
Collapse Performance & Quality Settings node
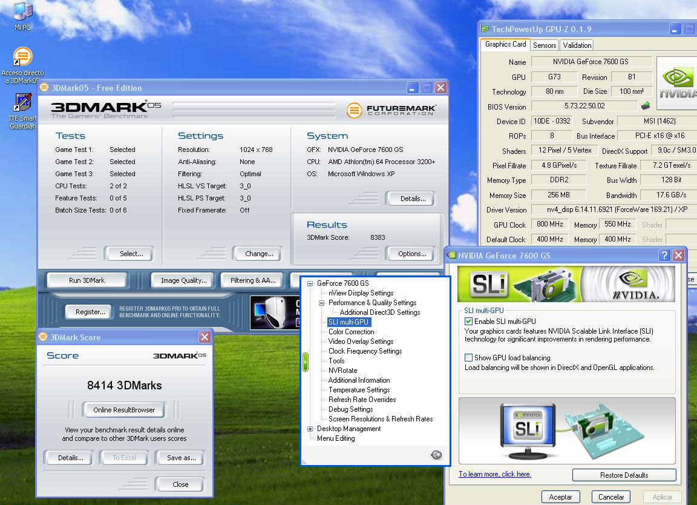point(321,303)
